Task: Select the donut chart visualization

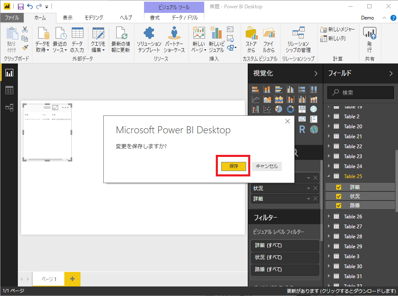Action: click(291, 109)
